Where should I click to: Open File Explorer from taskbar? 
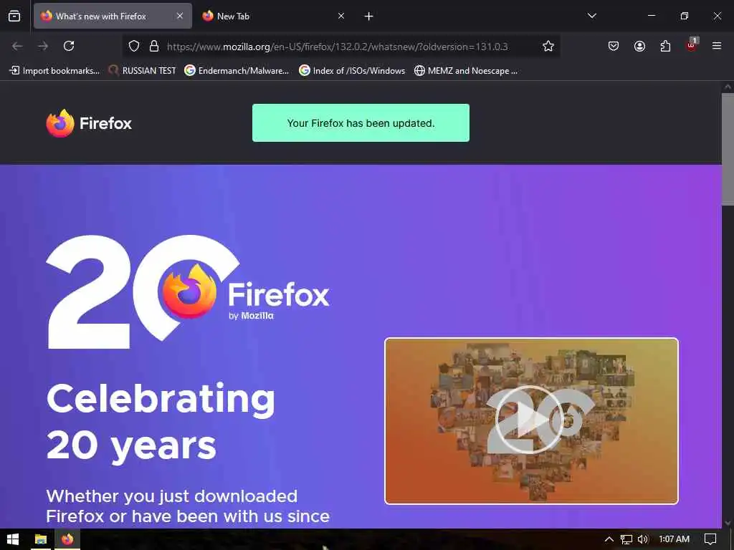41,539
